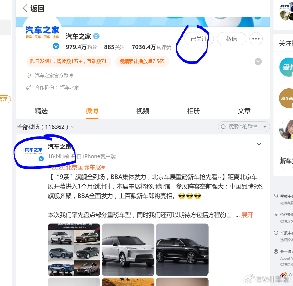
Task: Click the 举报中心 exclamation icon in sidebar
Action: 276,233
